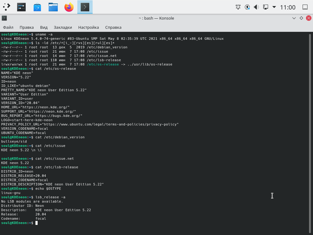Click 'UBUNTU_CODENAME=focal' line
The height and width of the screenshot is (235, 313).
point(24,133)
